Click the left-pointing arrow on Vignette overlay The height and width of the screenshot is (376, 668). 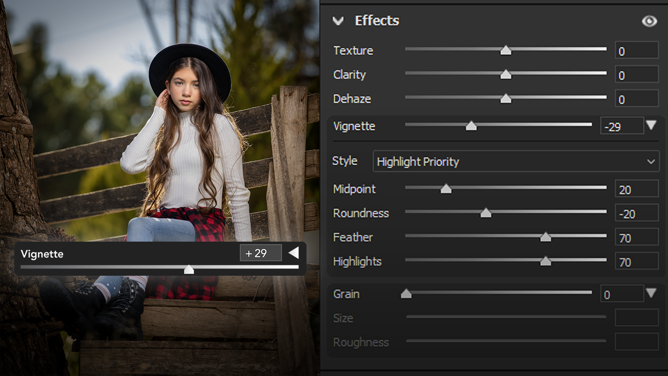pyautogui.click(x=294, y=253)
